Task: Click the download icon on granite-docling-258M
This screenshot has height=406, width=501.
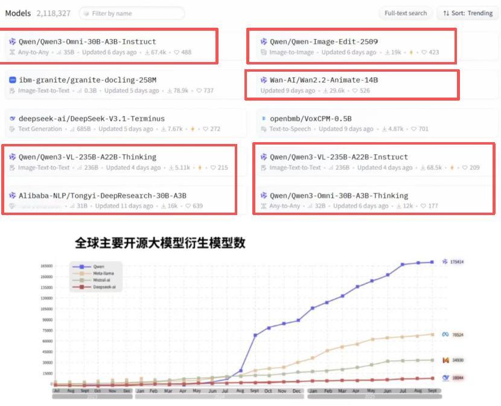Action: [x=170, y=91]
